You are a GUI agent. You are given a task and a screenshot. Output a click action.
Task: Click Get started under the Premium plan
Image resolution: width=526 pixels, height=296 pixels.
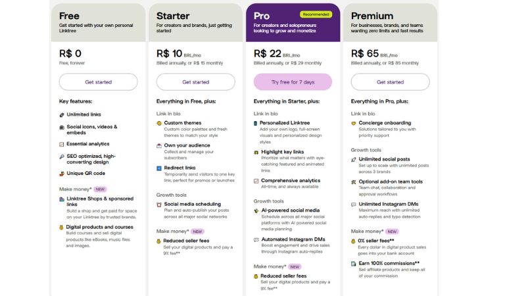pos(390,82)
